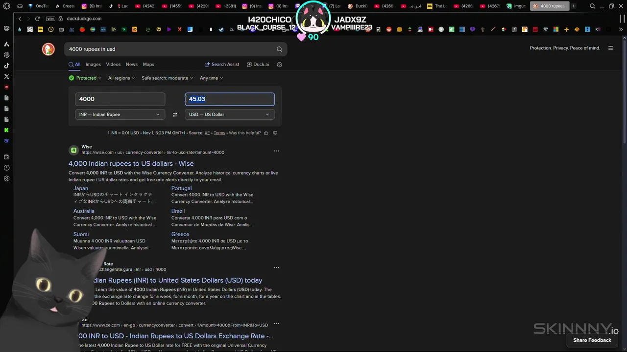Open the green Kick sidebar icon

point(7,130)
